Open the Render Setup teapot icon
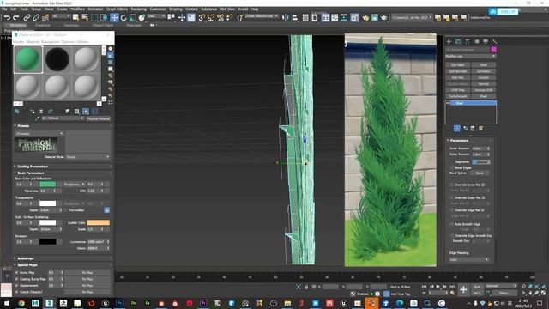The width and height of the screenshot is (549, 309). 365,17
